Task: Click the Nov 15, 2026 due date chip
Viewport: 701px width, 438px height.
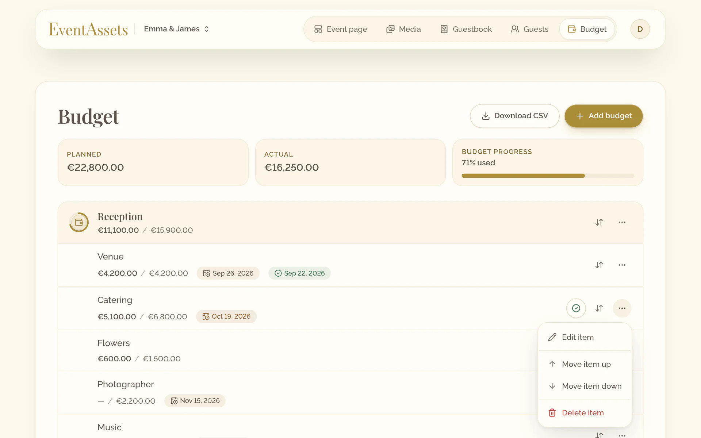Action: pos(195,401)
